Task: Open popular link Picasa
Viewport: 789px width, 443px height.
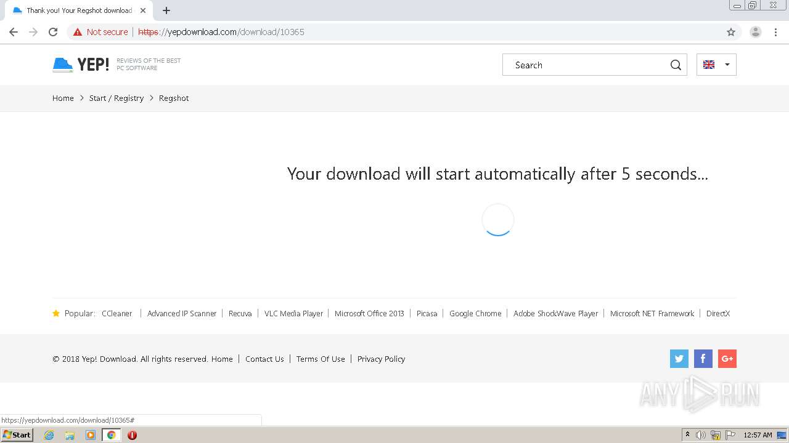Action: (x=427, y=313)
